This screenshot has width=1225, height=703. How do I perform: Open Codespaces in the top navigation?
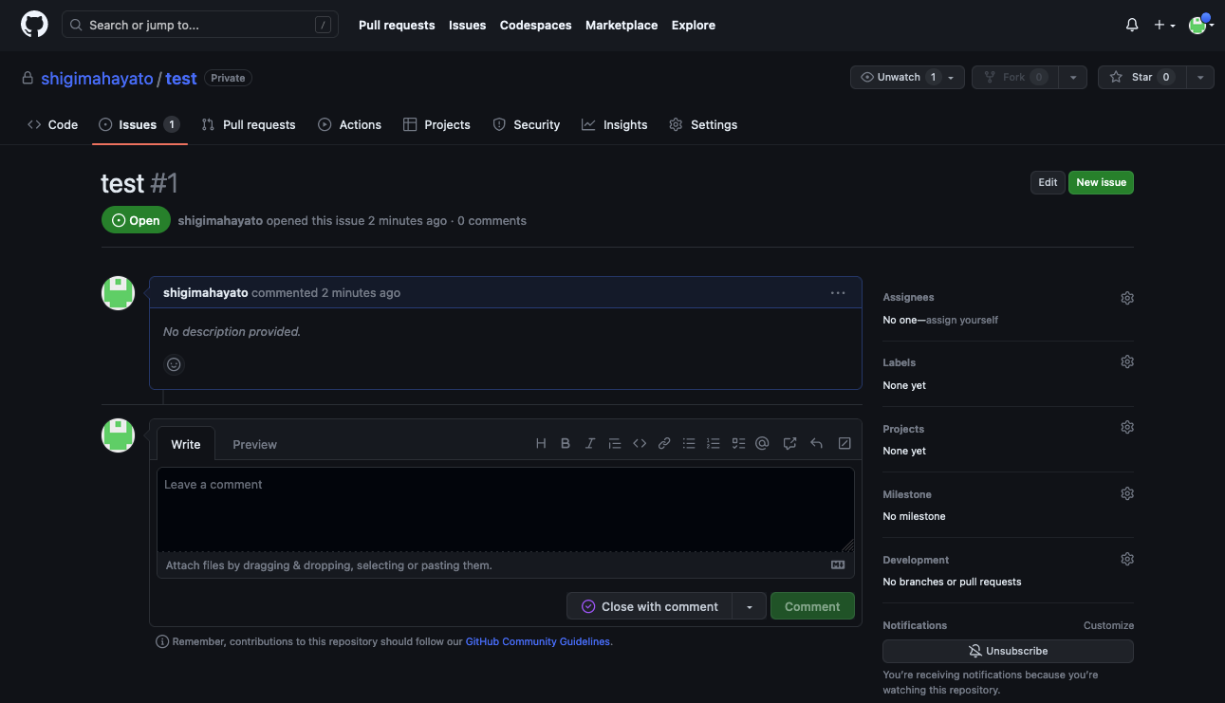pos(536,26)
